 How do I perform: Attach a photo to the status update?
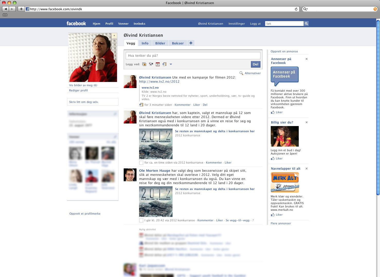point(144,64)
